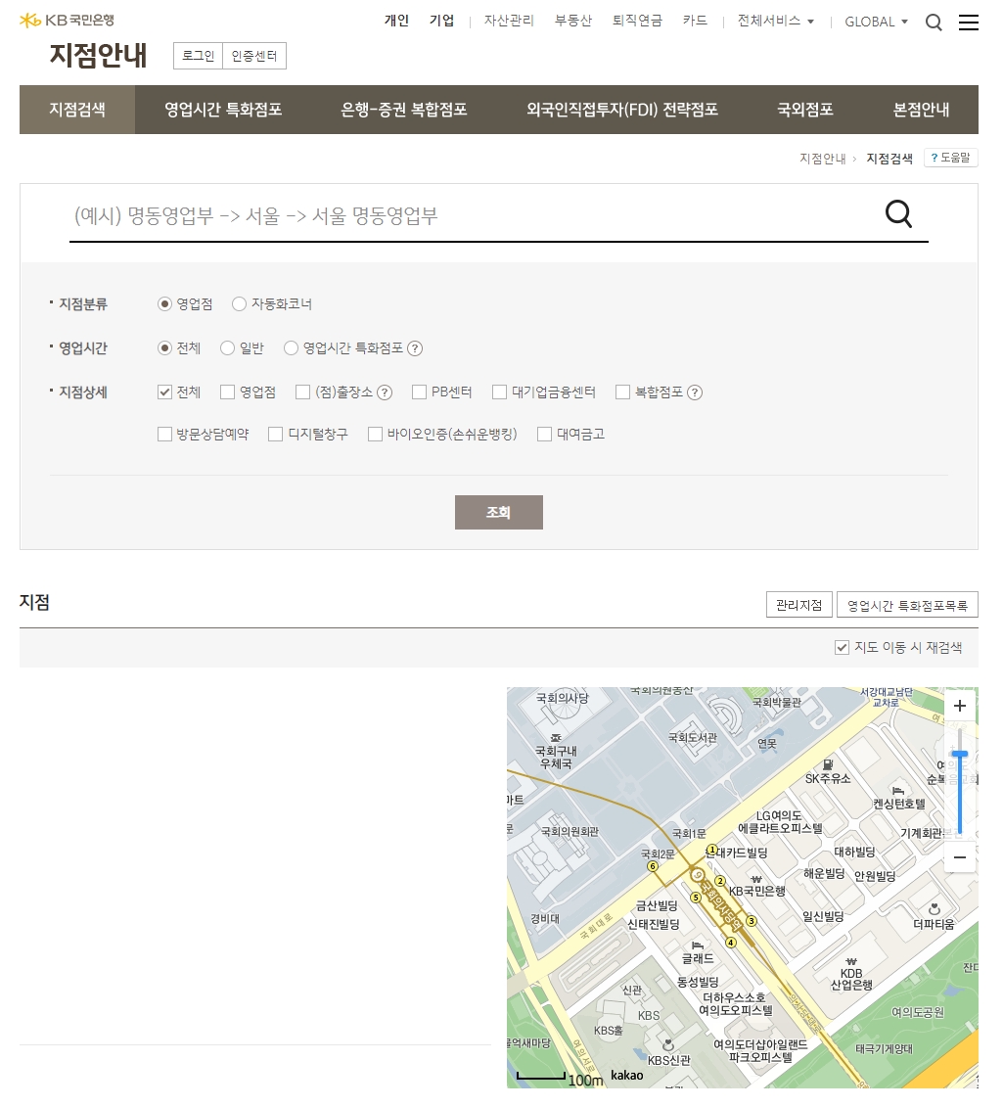Click the map zoom slider handle

959,755
